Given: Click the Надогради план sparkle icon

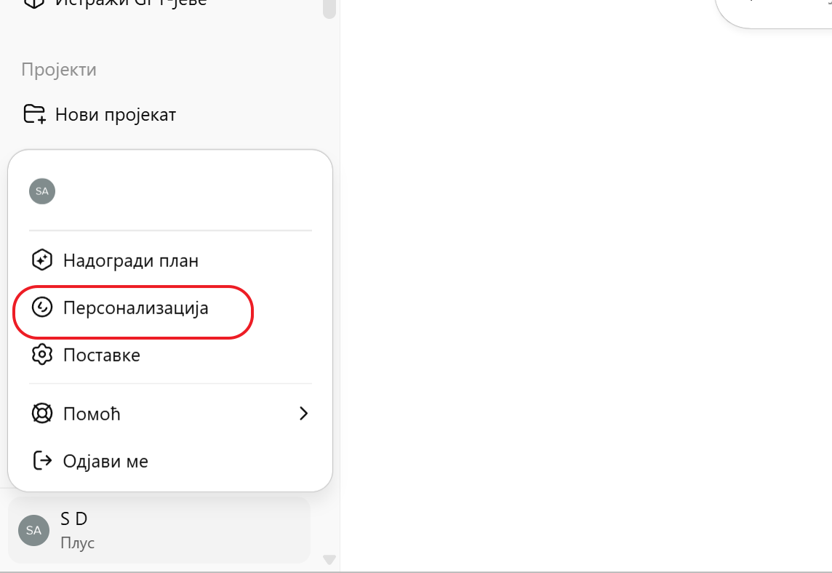Looking at the screenshot, I should [42, 260].
